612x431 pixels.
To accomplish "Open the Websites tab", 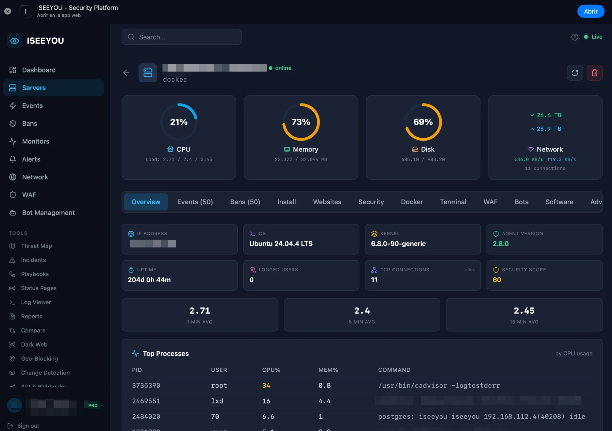I will (327, 202).
